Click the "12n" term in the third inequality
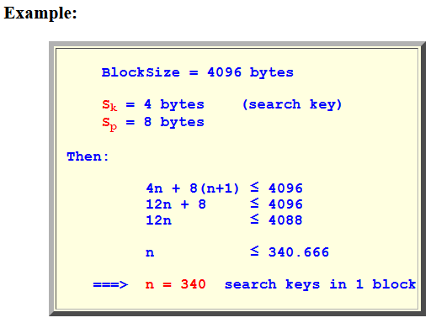The image size is (436, 323). pos(159,220)
